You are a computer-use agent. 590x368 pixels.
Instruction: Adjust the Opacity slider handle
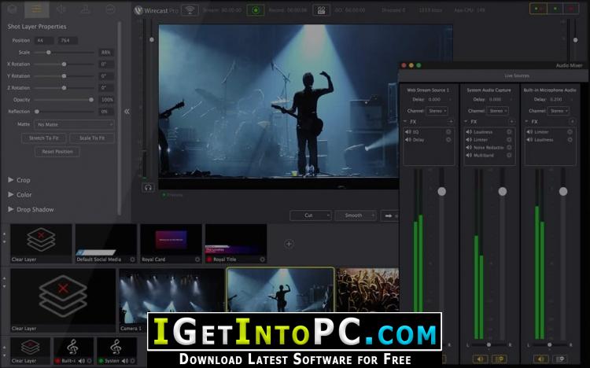coord(91,100)
